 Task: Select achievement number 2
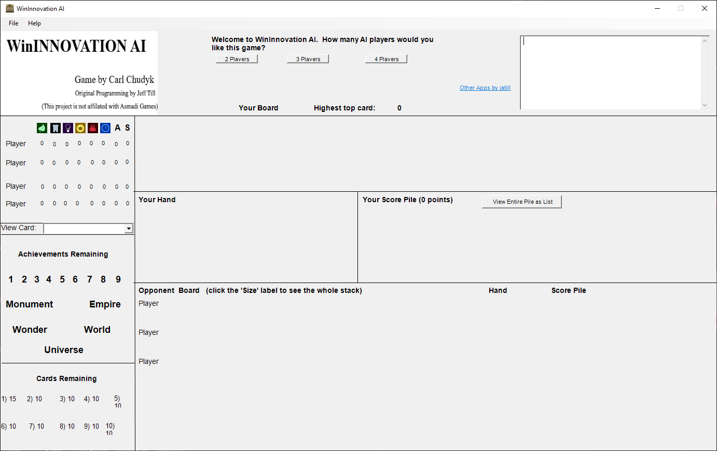click(24, 279)
